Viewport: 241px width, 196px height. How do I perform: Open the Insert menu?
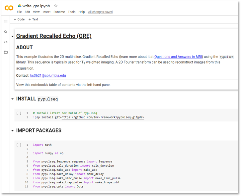point(46,12)
